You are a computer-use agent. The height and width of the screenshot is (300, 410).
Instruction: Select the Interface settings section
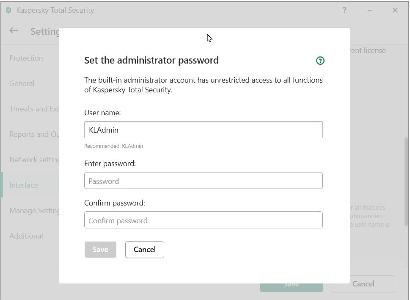pyautogui.click(x=24, y=185)
